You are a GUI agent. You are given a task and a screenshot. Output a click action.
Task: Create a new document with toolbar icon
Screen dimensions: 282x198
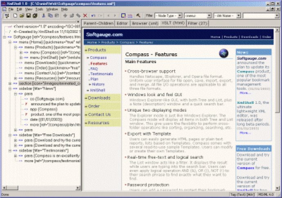pos(15,16)
